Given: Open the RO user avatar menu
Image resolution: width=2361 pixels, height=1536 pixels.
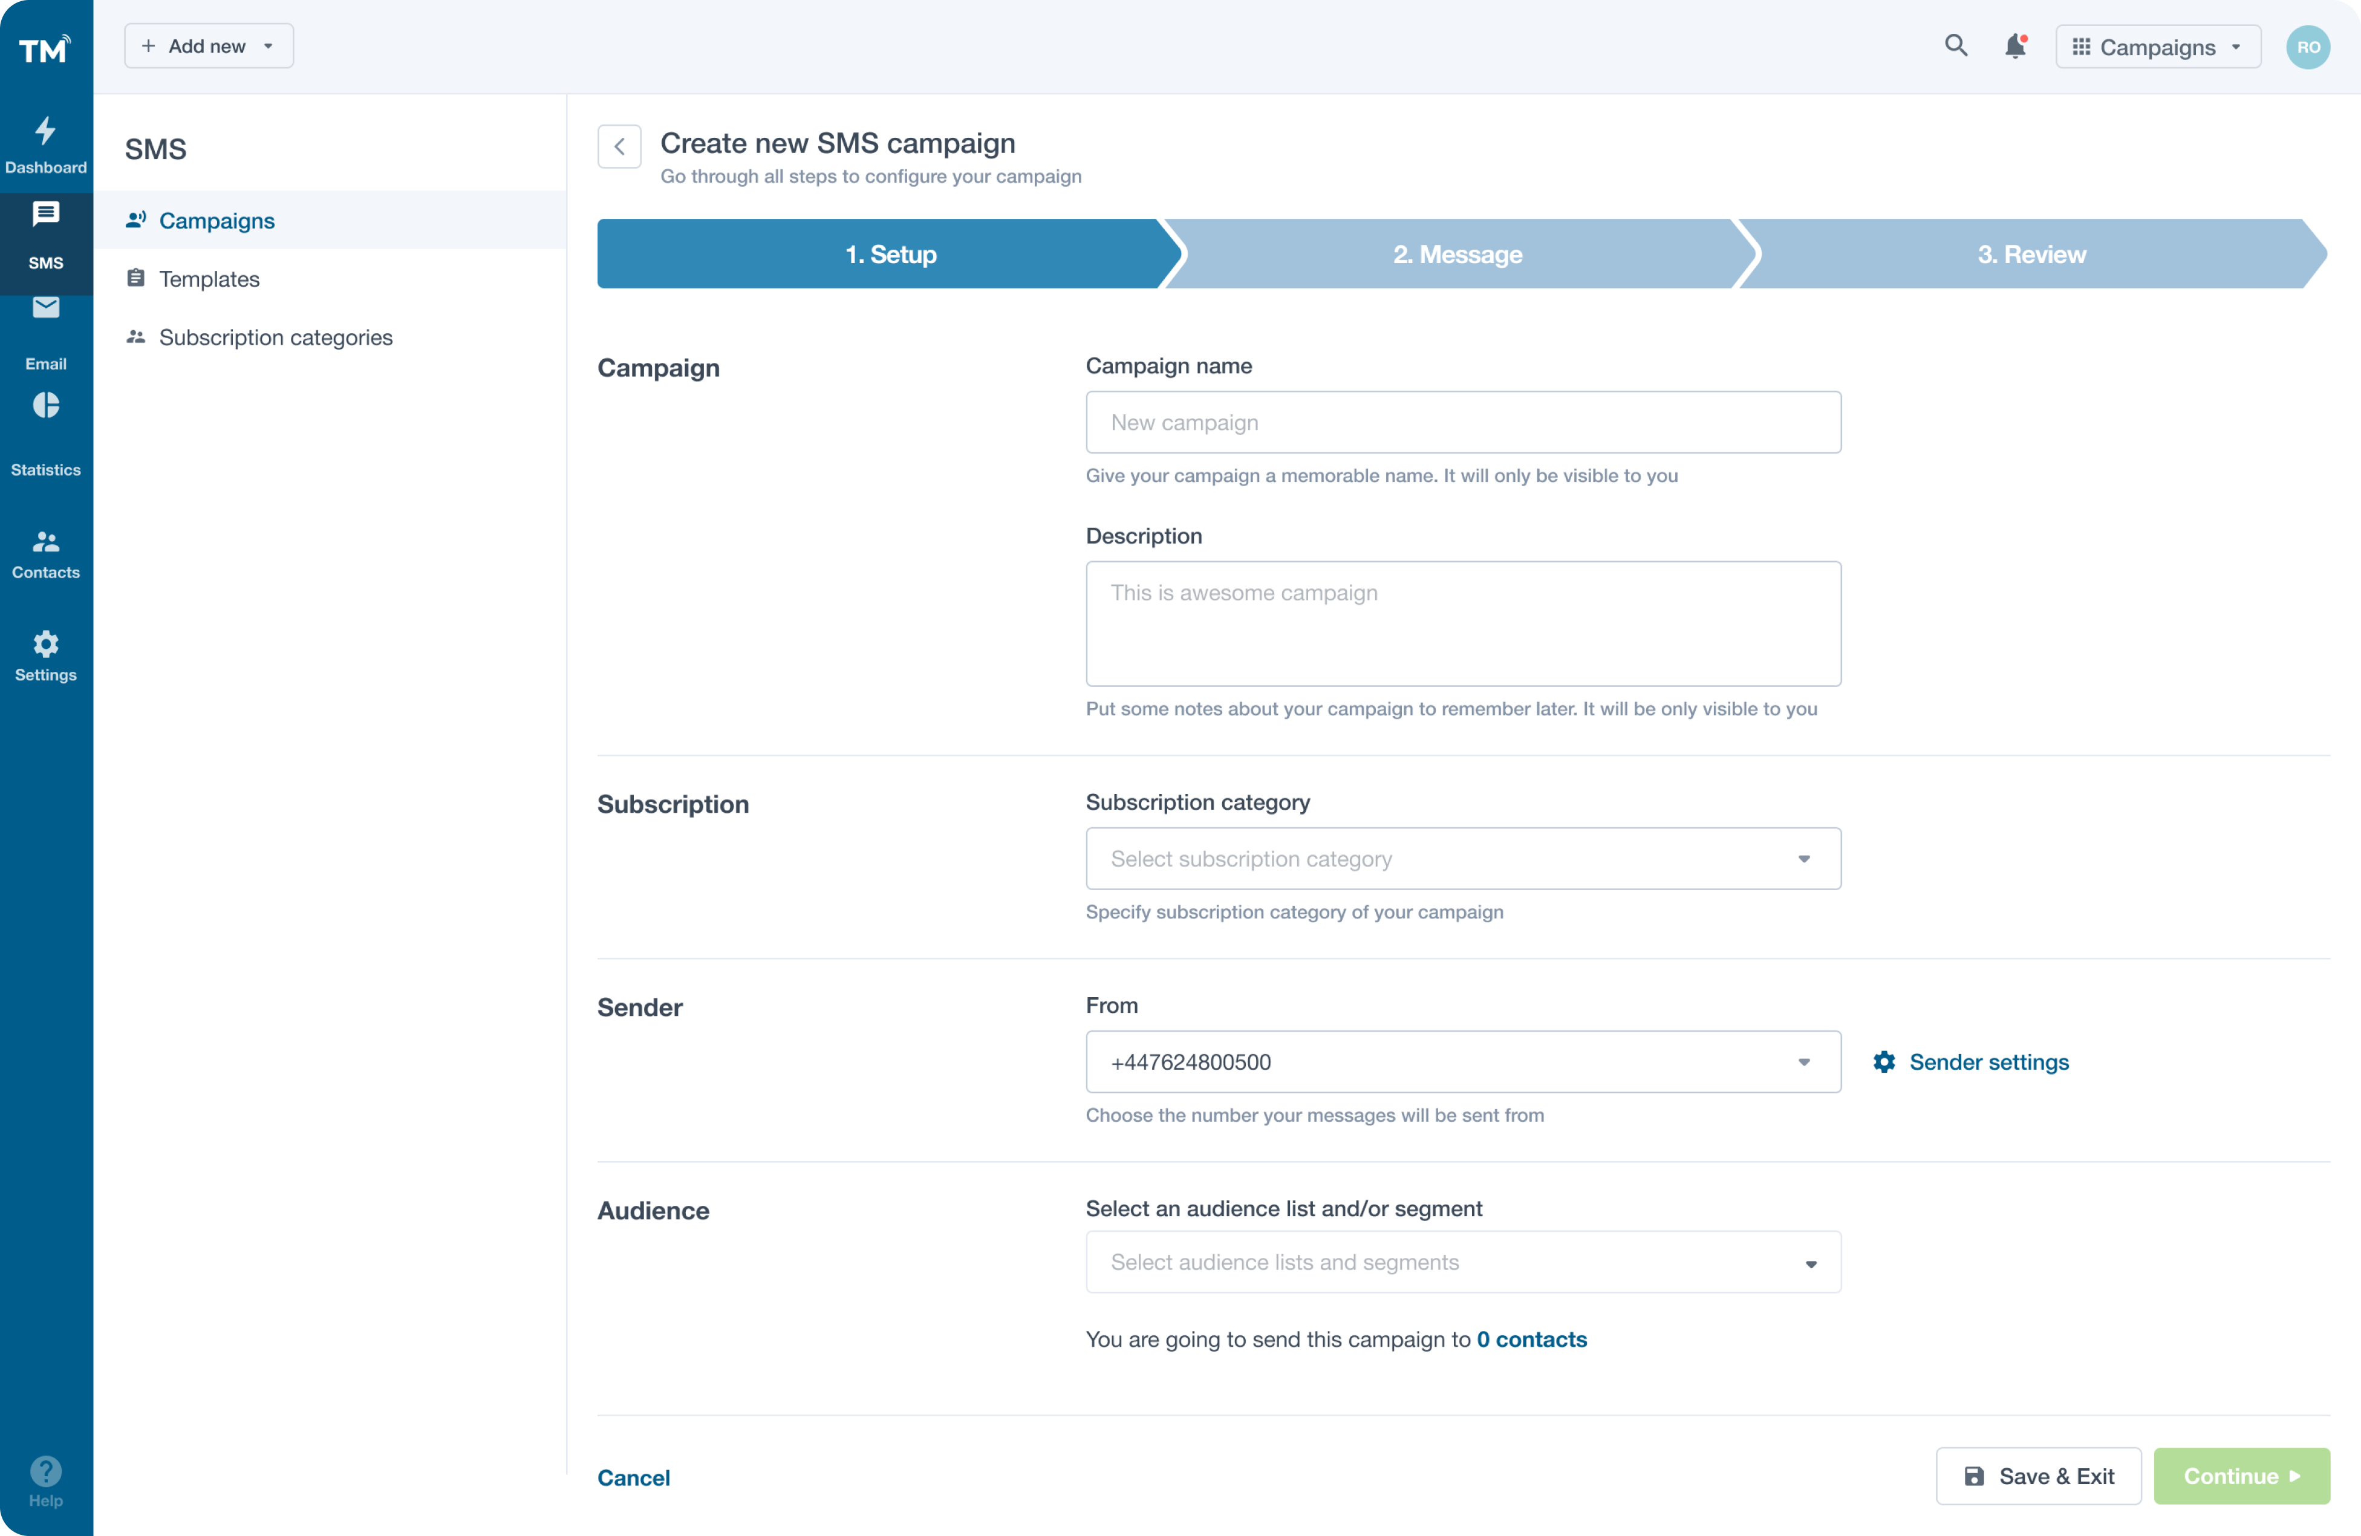Looking at the screenshot, I should click(x=2308, y=45).
